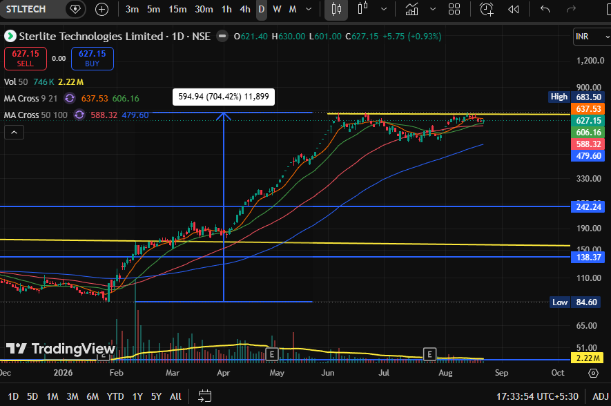Set range to 3M
This screenshot has width=611, height=406.
[72, 396]
